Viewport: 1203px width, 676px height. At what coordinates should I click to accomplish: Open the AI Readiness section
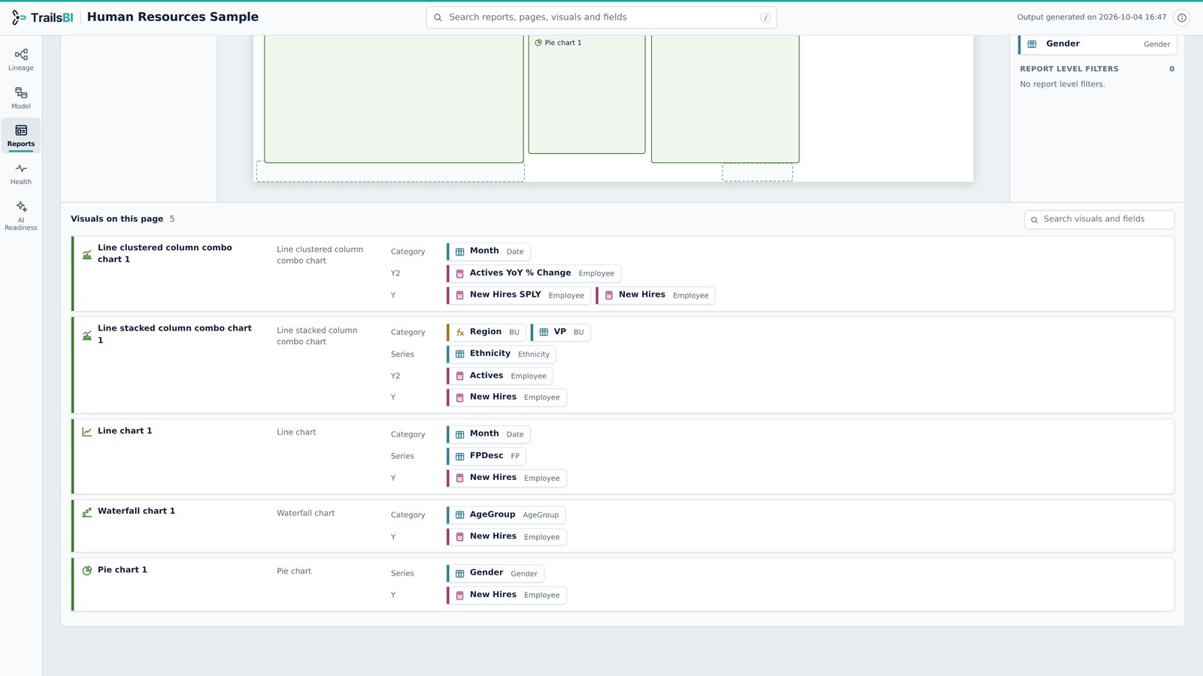click(x=21, y=215)
